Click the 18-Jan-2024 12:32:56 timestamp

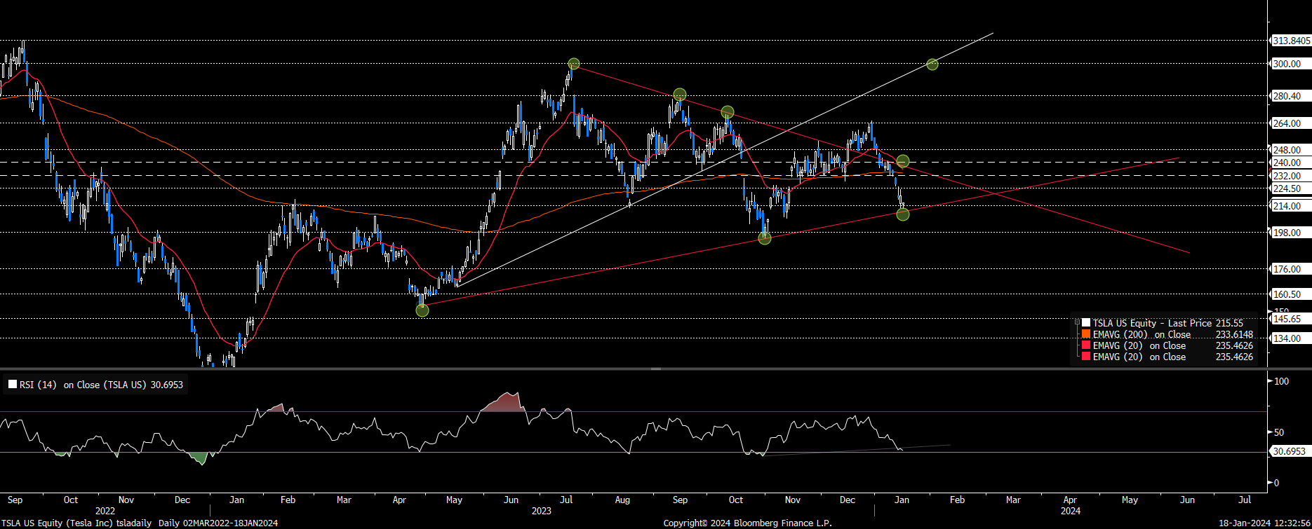(1265, 523)
